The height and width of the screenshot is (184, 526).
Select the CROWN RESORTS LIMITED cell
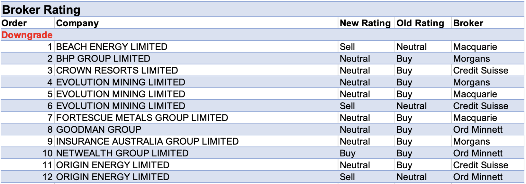[x=117, y=71]
